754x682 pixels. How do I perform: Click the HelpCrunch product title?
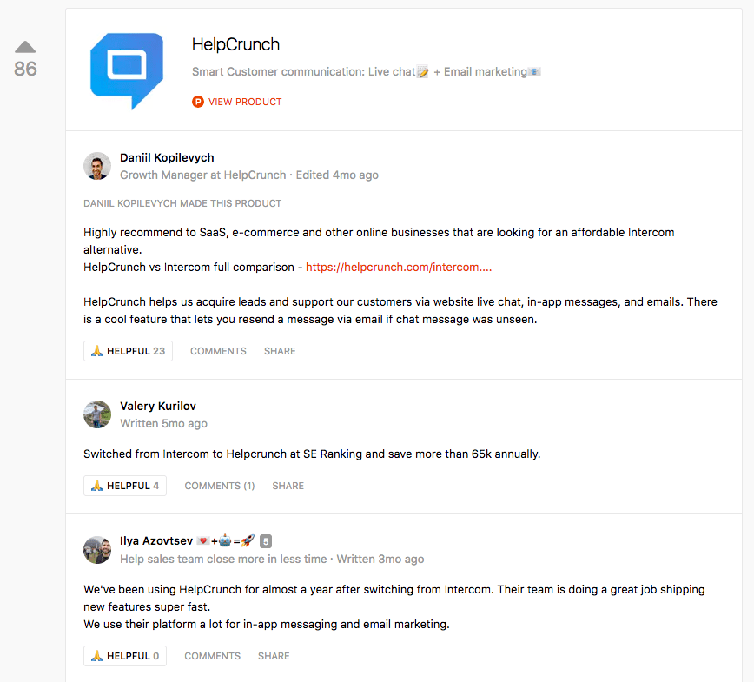[x=235, y=44]
